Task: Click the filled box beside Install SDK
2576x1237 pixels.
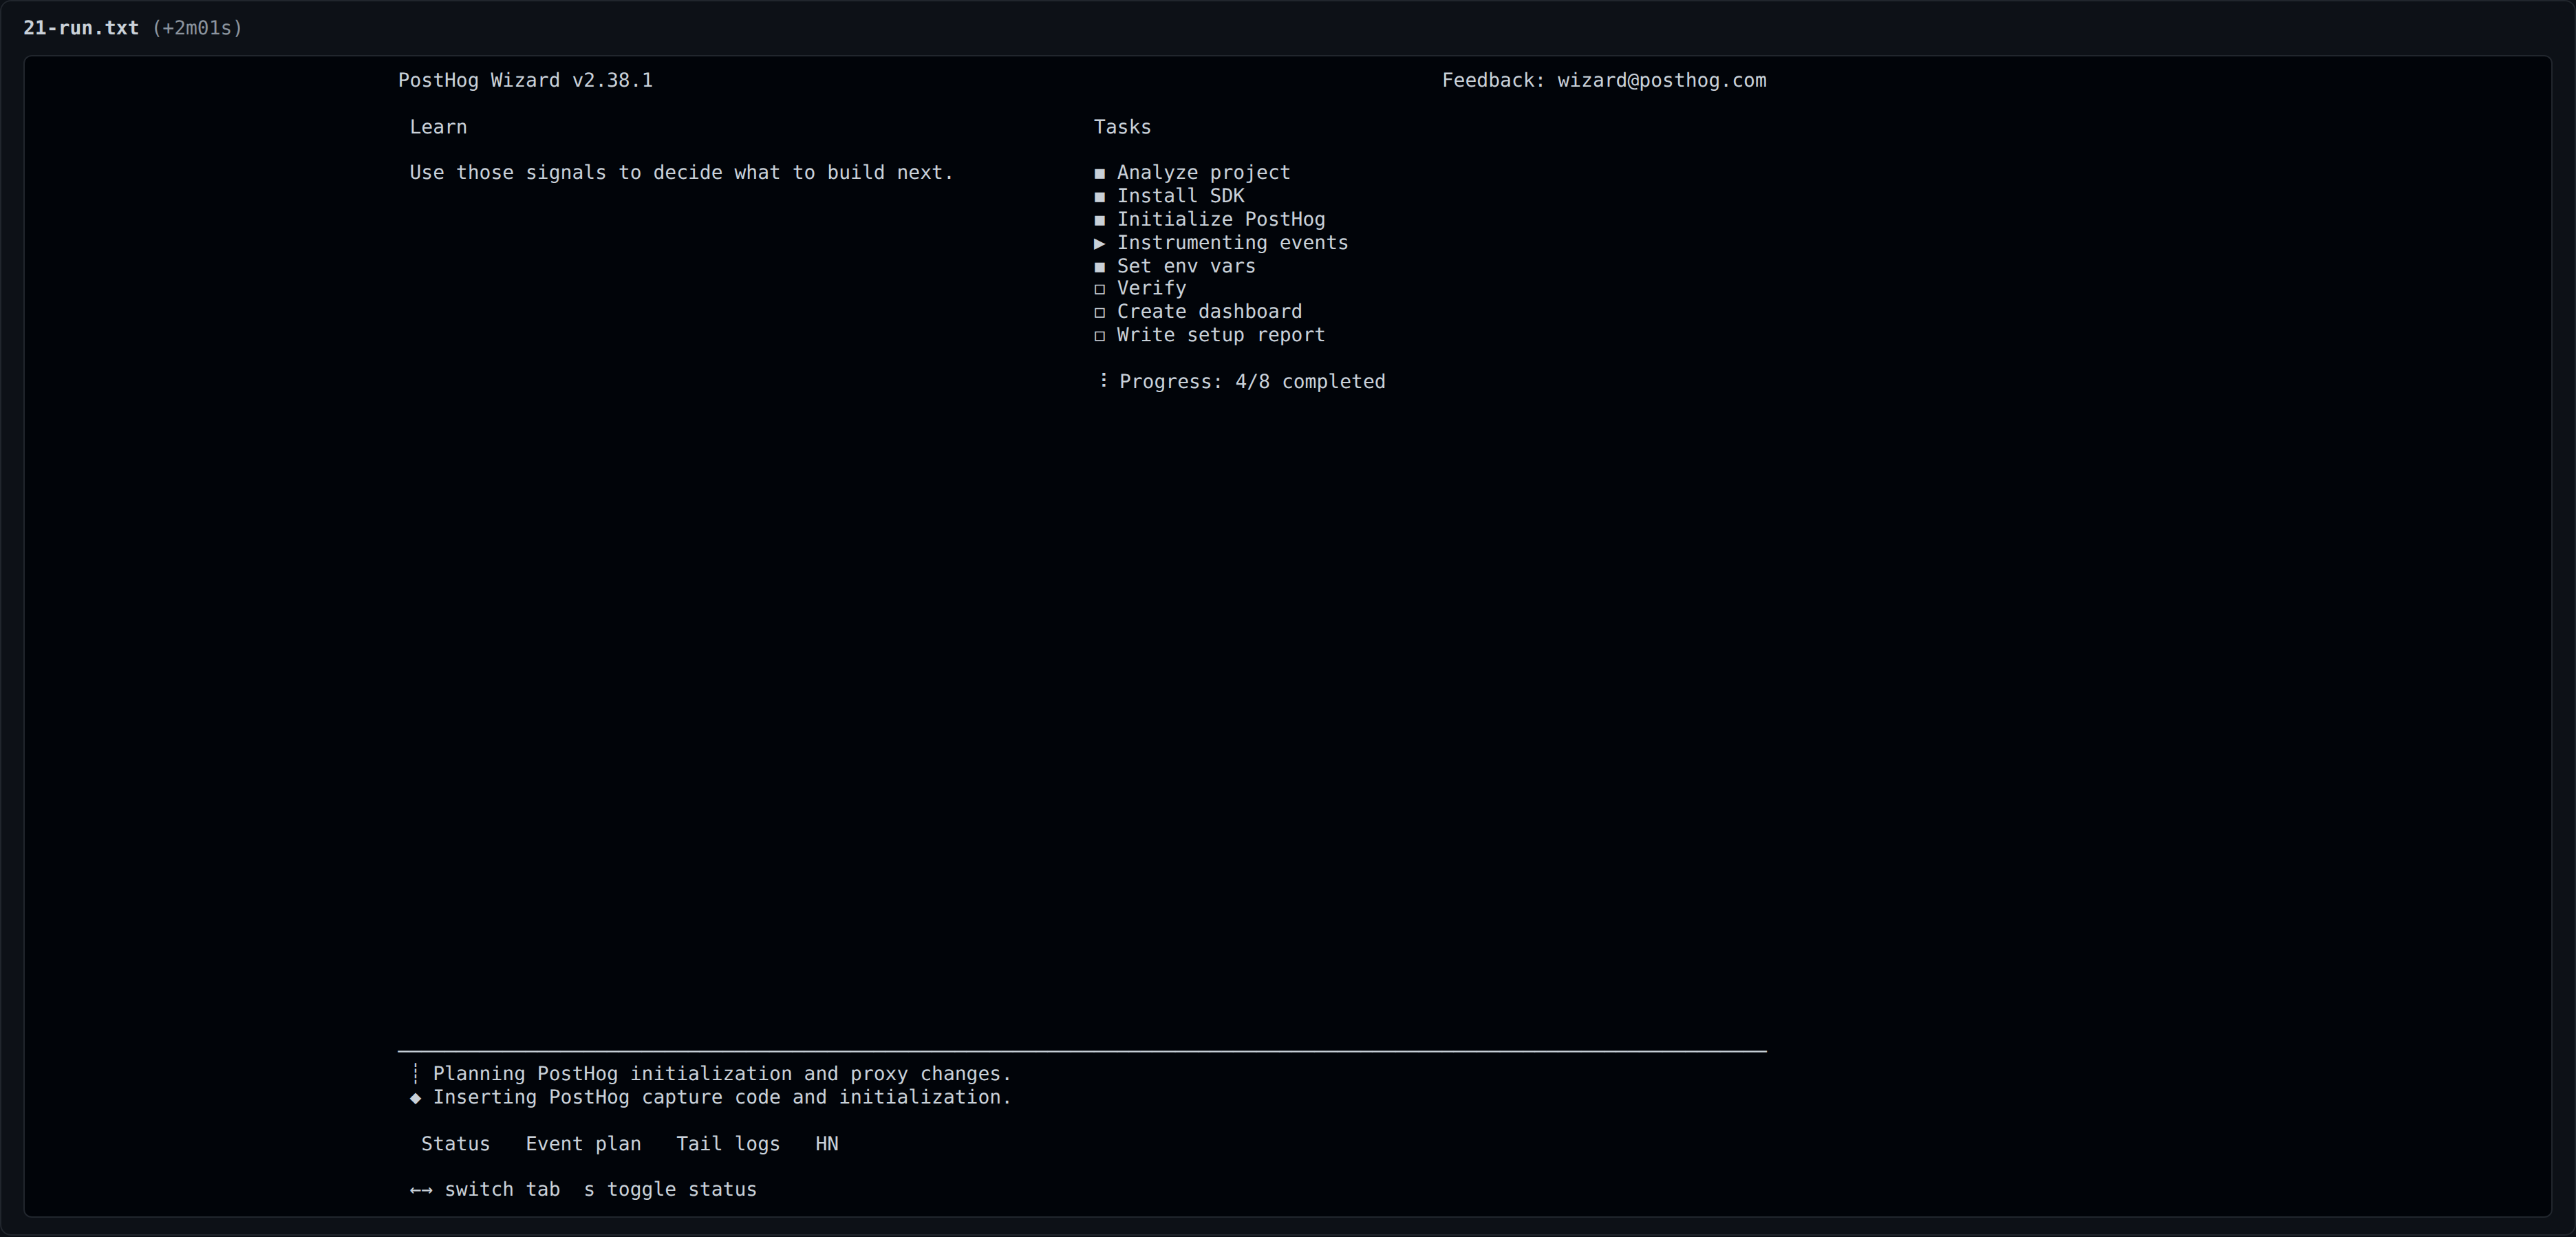Action: pos(1100,196)
